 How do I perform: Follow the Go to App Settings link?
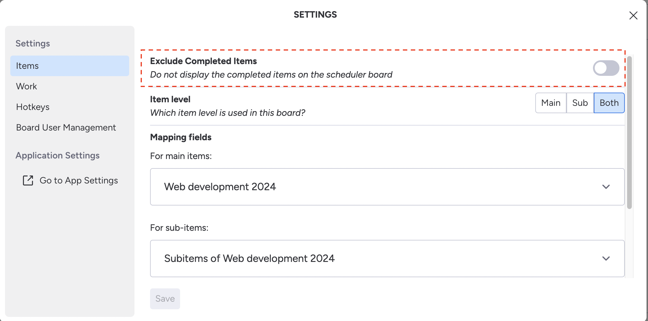click(79, 180)
